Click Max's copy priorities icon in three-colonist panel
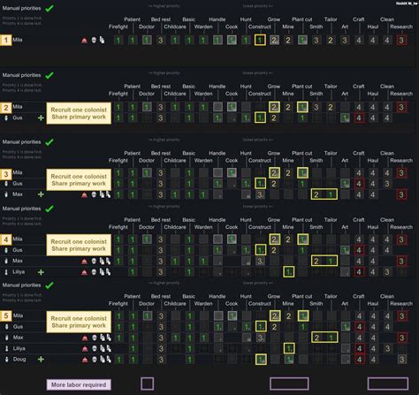The image size is (419, 395). pyautogui.click(x=102, y=194)
